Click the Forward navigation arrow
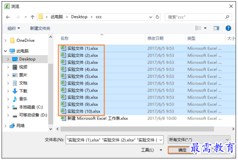The height and width of the screenshot is (160, 238). 18,17
